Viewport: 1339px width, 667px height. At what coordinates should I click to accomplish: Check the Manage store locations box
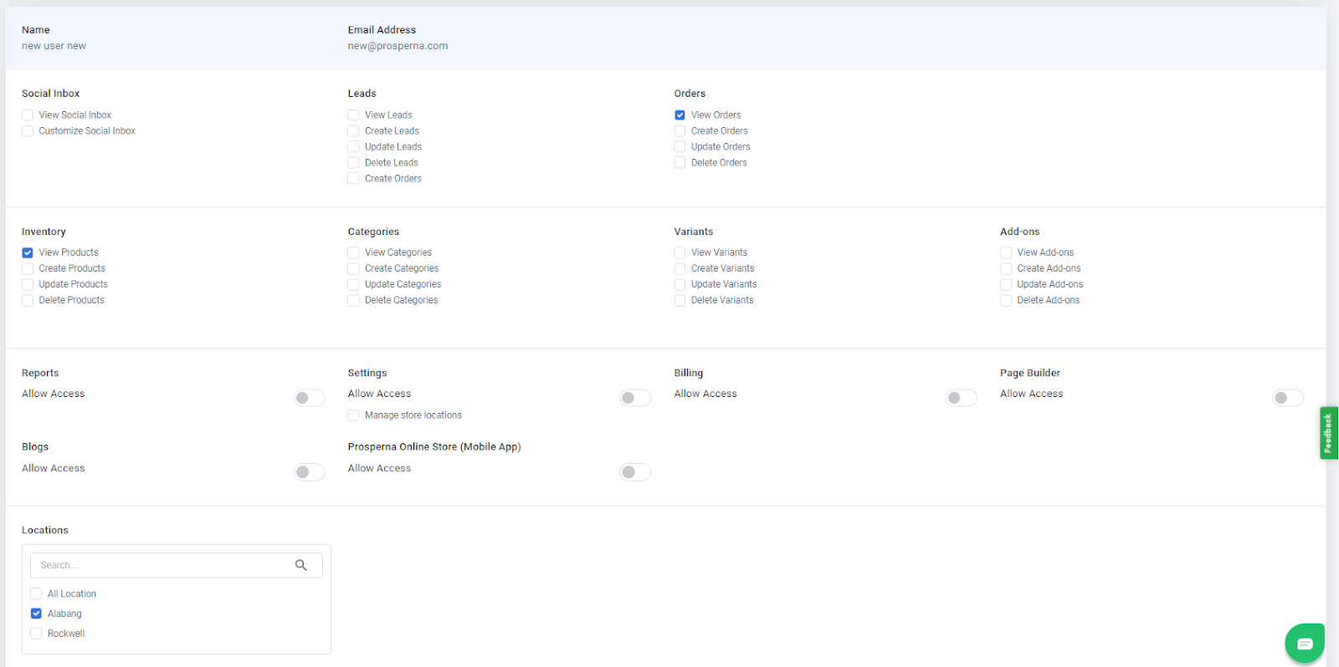[353, 415]
